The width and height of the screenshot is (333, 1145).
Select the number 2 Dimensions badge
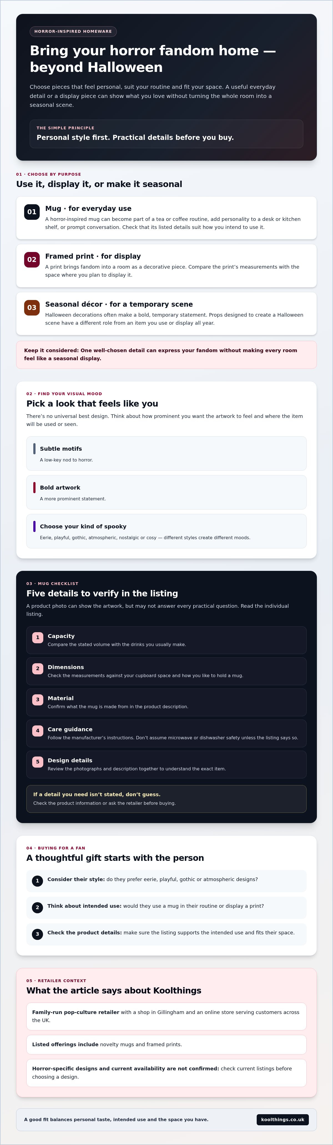38,669
